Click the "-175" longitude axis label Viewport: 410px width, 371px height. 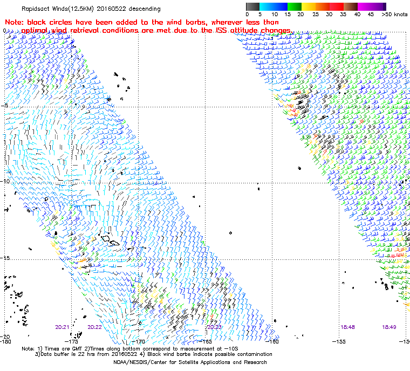(x=71, y=341)
